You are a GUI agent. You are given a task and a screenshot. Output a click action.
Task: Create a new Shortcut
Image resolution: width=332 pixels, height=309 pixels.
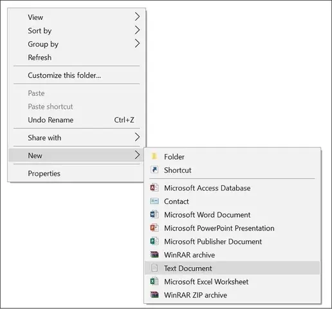click(x=232, y=170)
